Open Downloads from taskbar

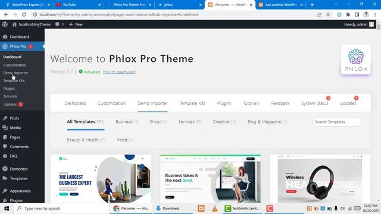[168, 209]
